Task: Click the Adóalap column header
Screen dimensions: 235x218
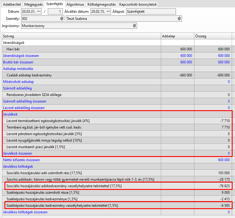Action: (177, 36)
